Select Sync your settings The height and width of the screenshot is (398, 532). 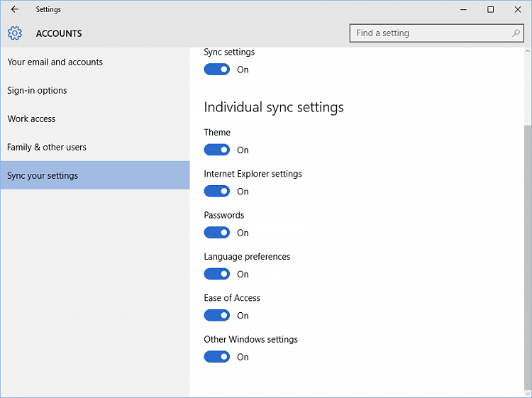click(95, 175)
